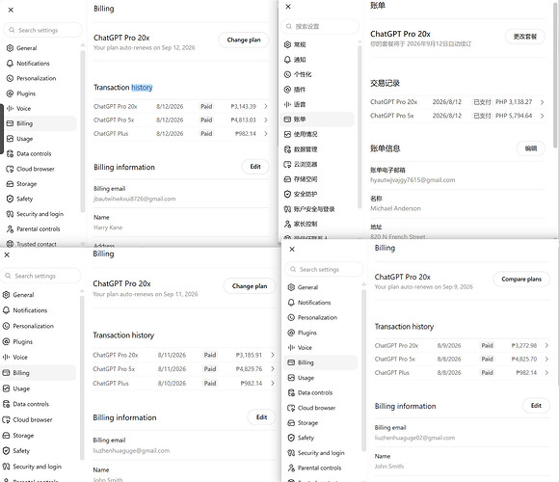The image size is (559, 482).
Task: Click Cloud browser icon in Sep 11 renewal window
Action: (6, 419)
